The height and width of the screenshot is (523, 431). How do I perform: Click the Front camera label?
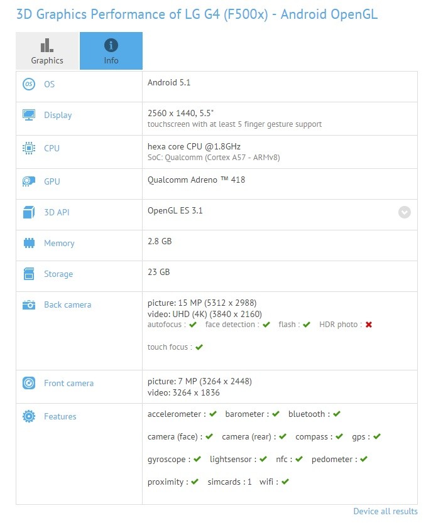pos(68,383)
